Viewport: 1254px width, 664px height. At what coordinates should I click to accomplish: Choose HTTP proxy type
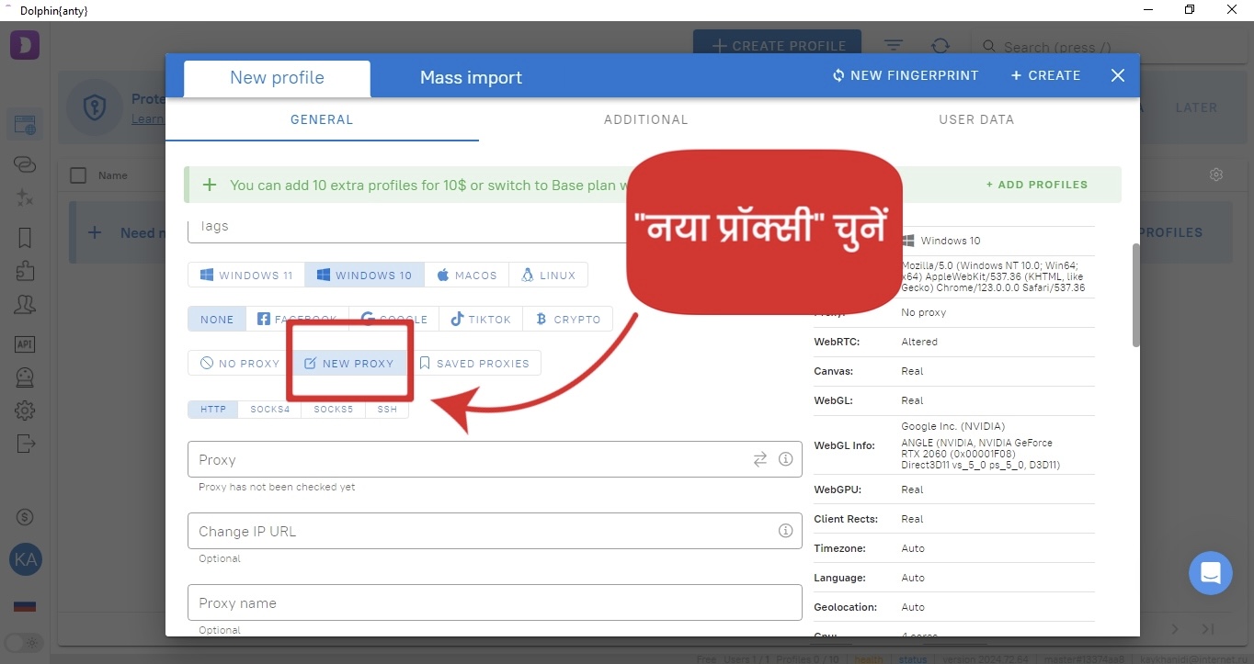[213, 409]
